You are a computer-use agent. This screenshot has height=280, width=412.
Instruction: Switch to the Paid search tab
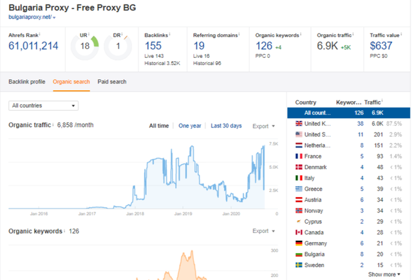click(x=112, y=82)
